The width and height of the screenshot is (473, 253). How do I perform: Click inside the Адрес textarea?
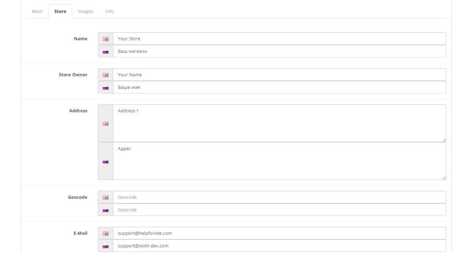279,161
